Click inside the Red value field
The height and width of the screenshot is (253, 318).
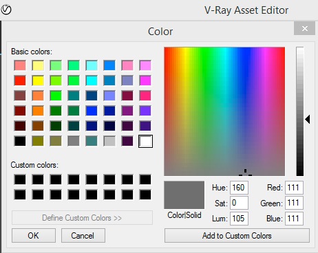pos(294,188)
